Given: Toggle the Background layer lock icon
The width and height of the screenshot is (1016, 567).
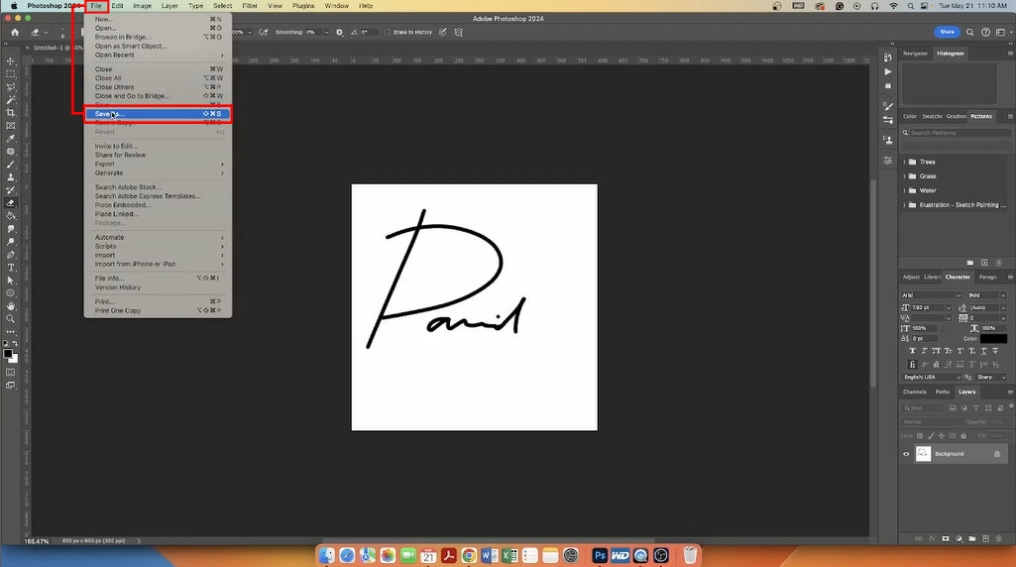Looking at the screenshot, I should point(997,454).
